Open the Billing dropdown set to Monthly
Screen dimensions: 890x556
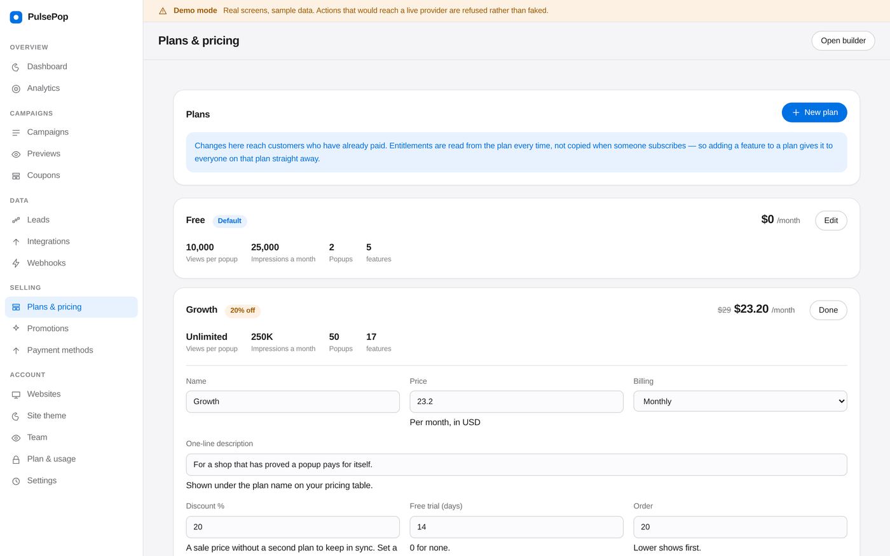[740, 402]
